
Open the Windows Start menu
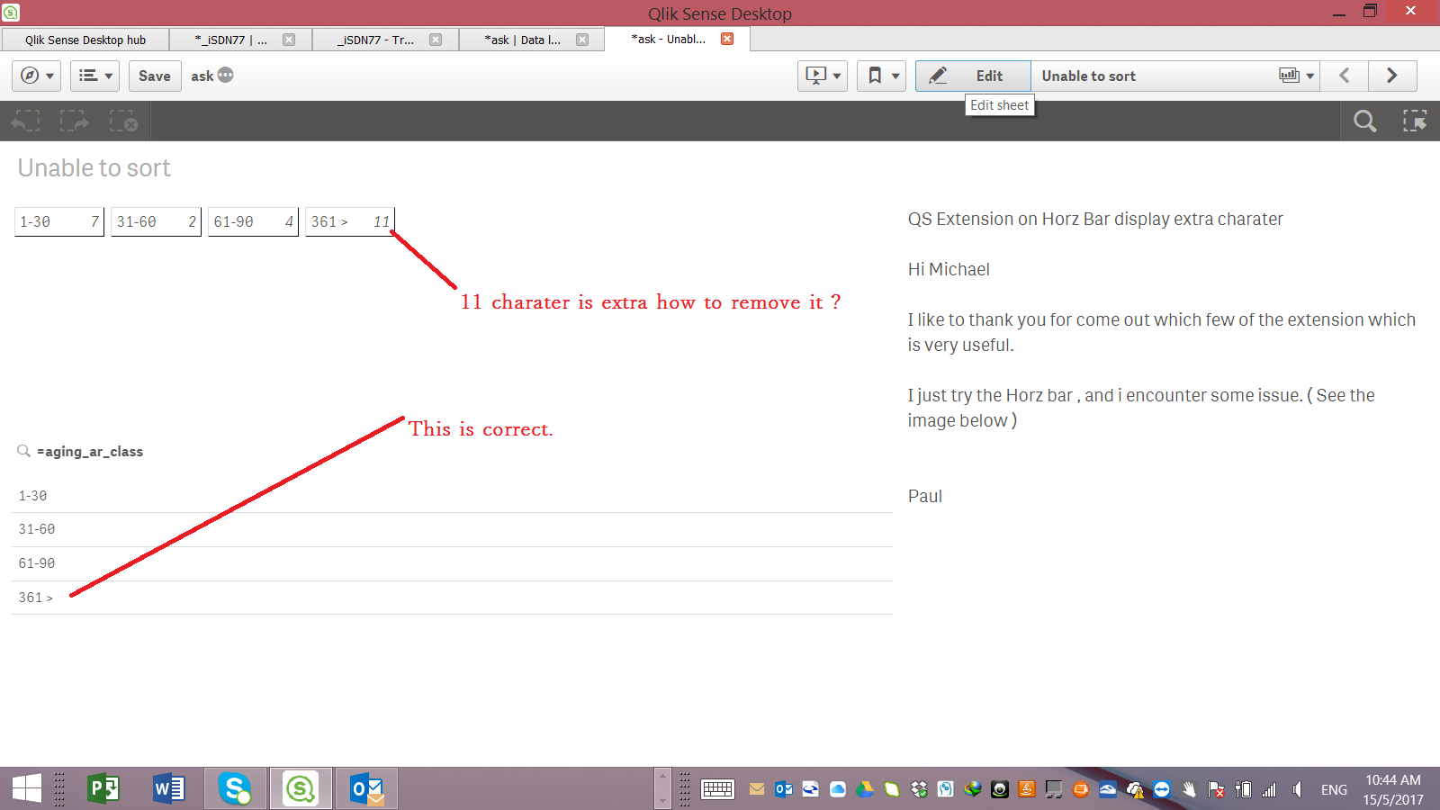click(x=26, y=789)
